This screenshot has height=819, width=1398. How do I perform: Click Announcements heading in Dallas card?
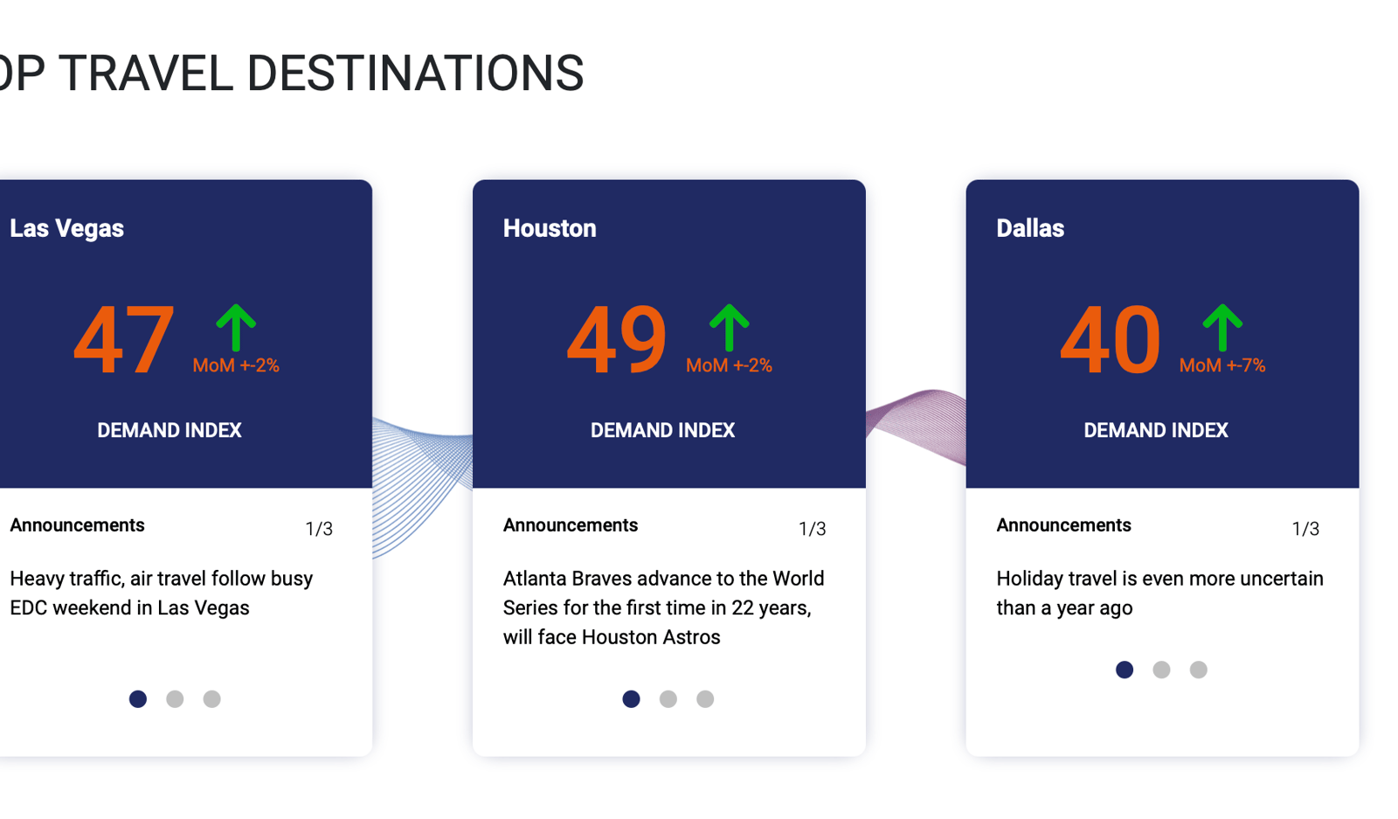click(x=1063, y=525)
